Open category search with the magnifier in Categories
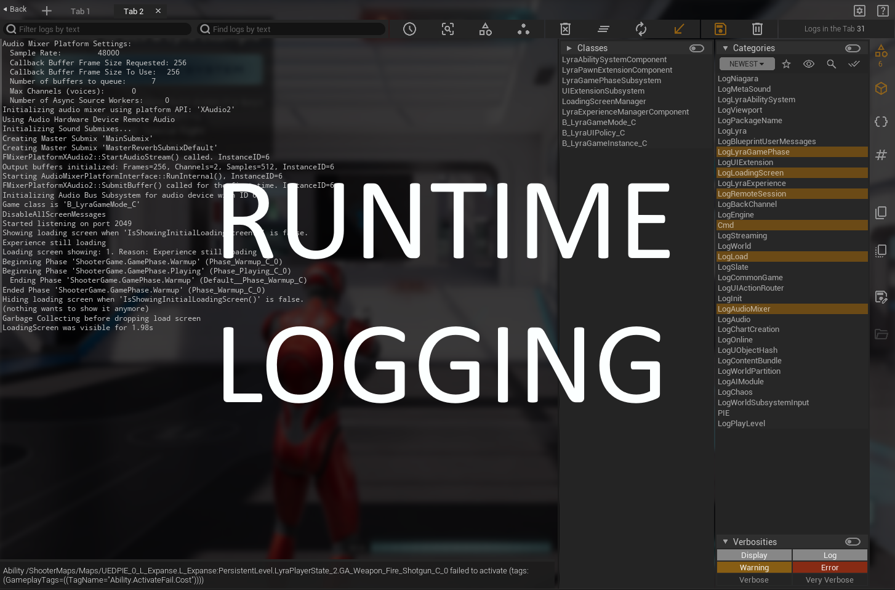 [832, 63]
